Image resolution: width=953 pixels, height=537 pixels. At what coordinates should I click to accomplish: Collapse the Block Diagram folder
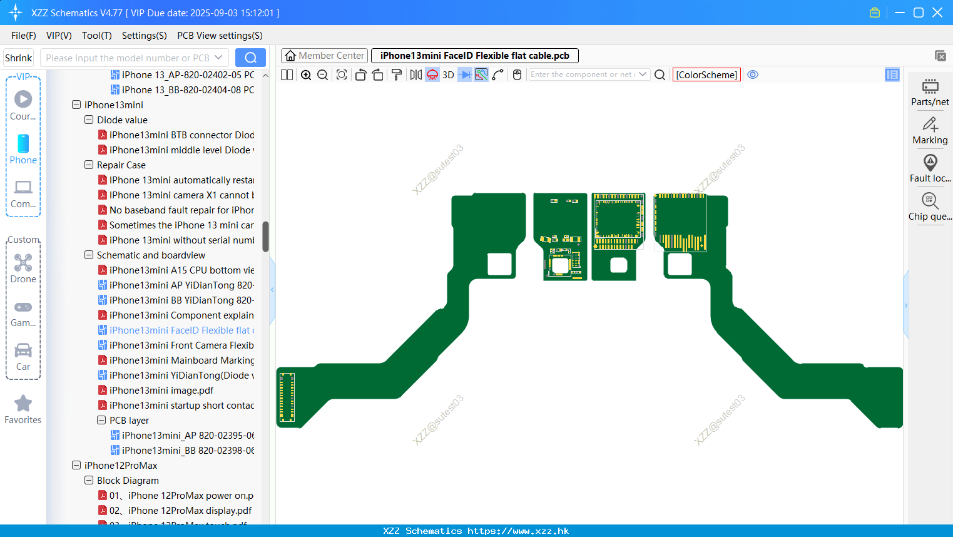[x=89, y=481]
